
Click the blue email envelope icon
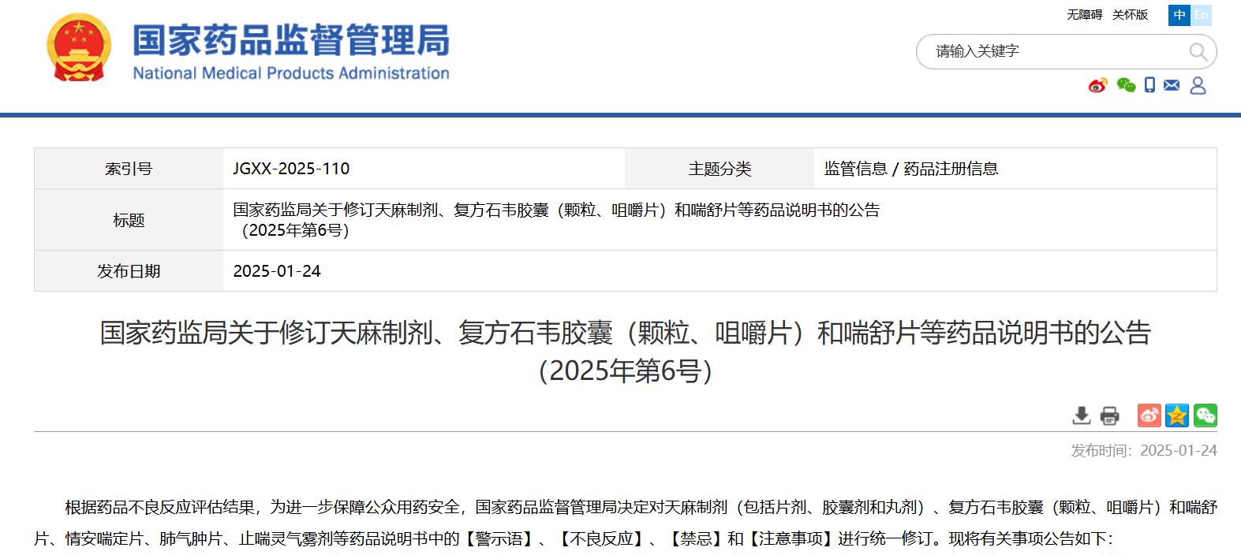[x=1172, y=85]
